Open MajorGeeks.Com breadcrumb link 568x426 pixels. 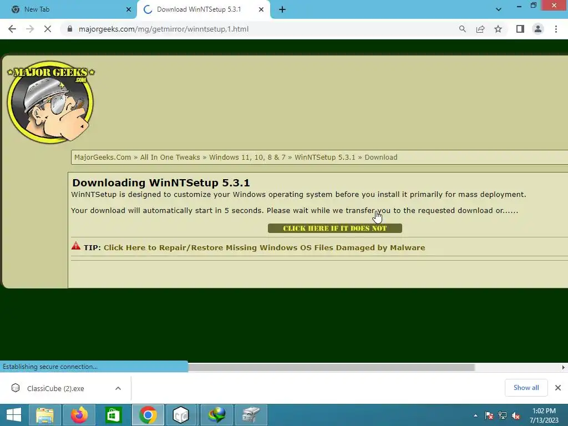coord(103,157)
